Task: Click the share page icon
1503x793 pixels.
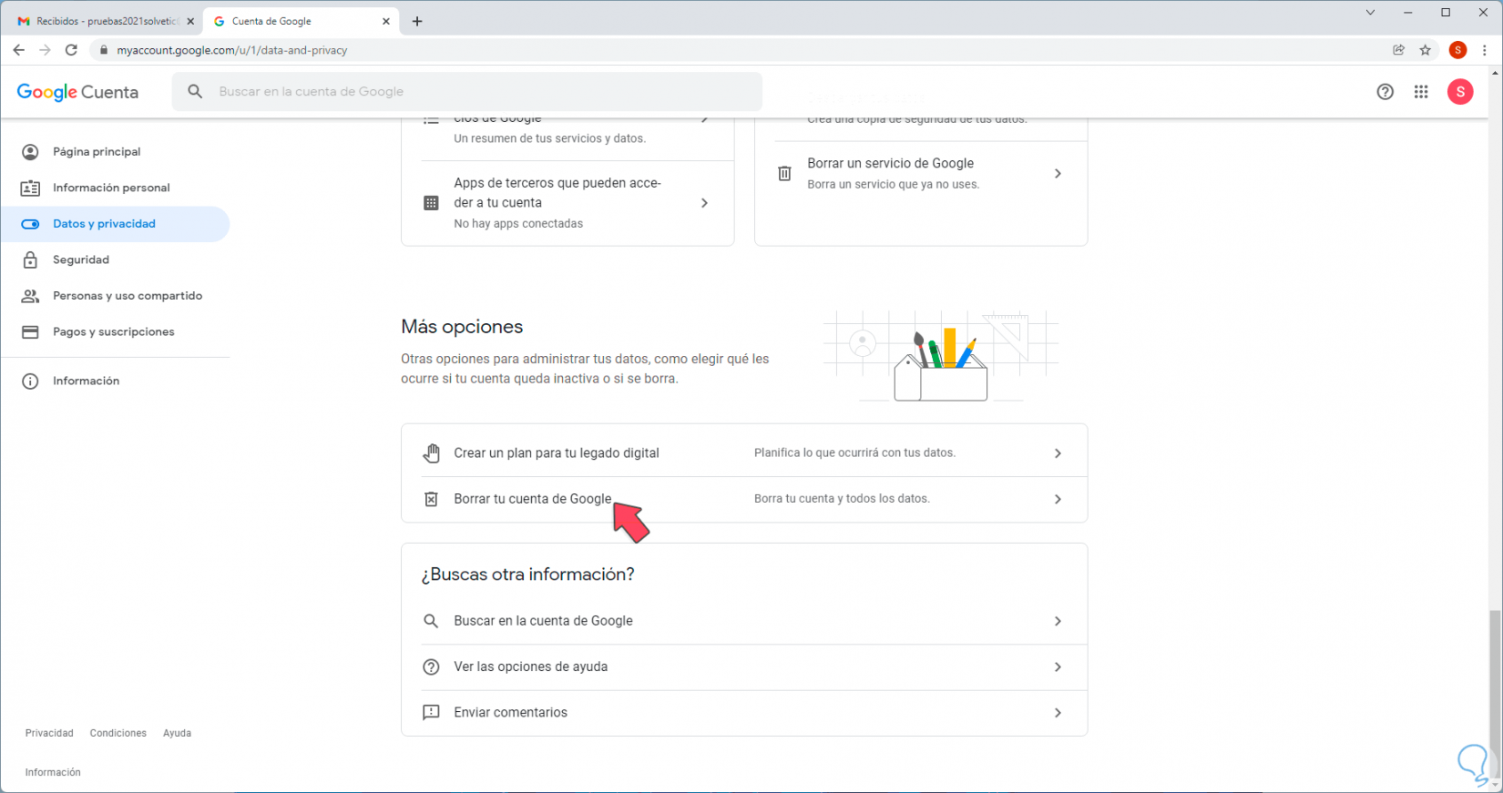Action: (1398, 50)
